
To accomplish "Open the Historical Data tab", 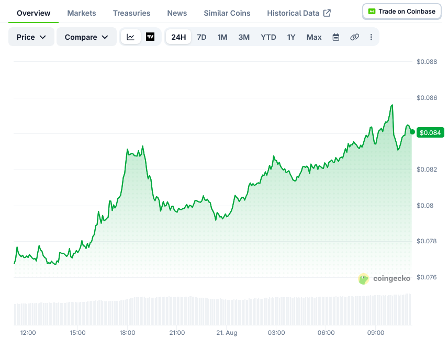I will click(x=298, y=13).
